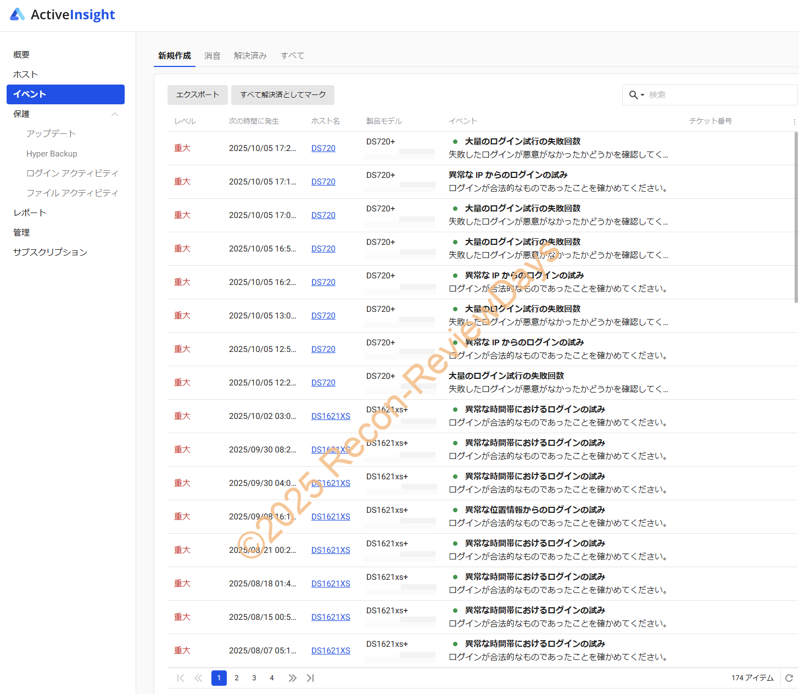
Task: Collapse the 保護 sidebar section
Action: [x=115, y=114]
